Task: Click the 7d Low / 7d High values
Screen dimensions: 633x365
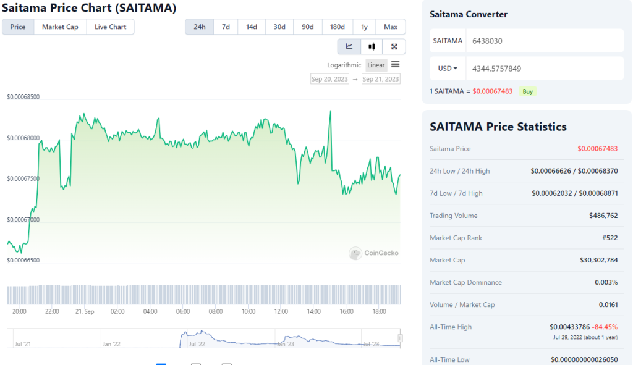Action: coord(575,193)
